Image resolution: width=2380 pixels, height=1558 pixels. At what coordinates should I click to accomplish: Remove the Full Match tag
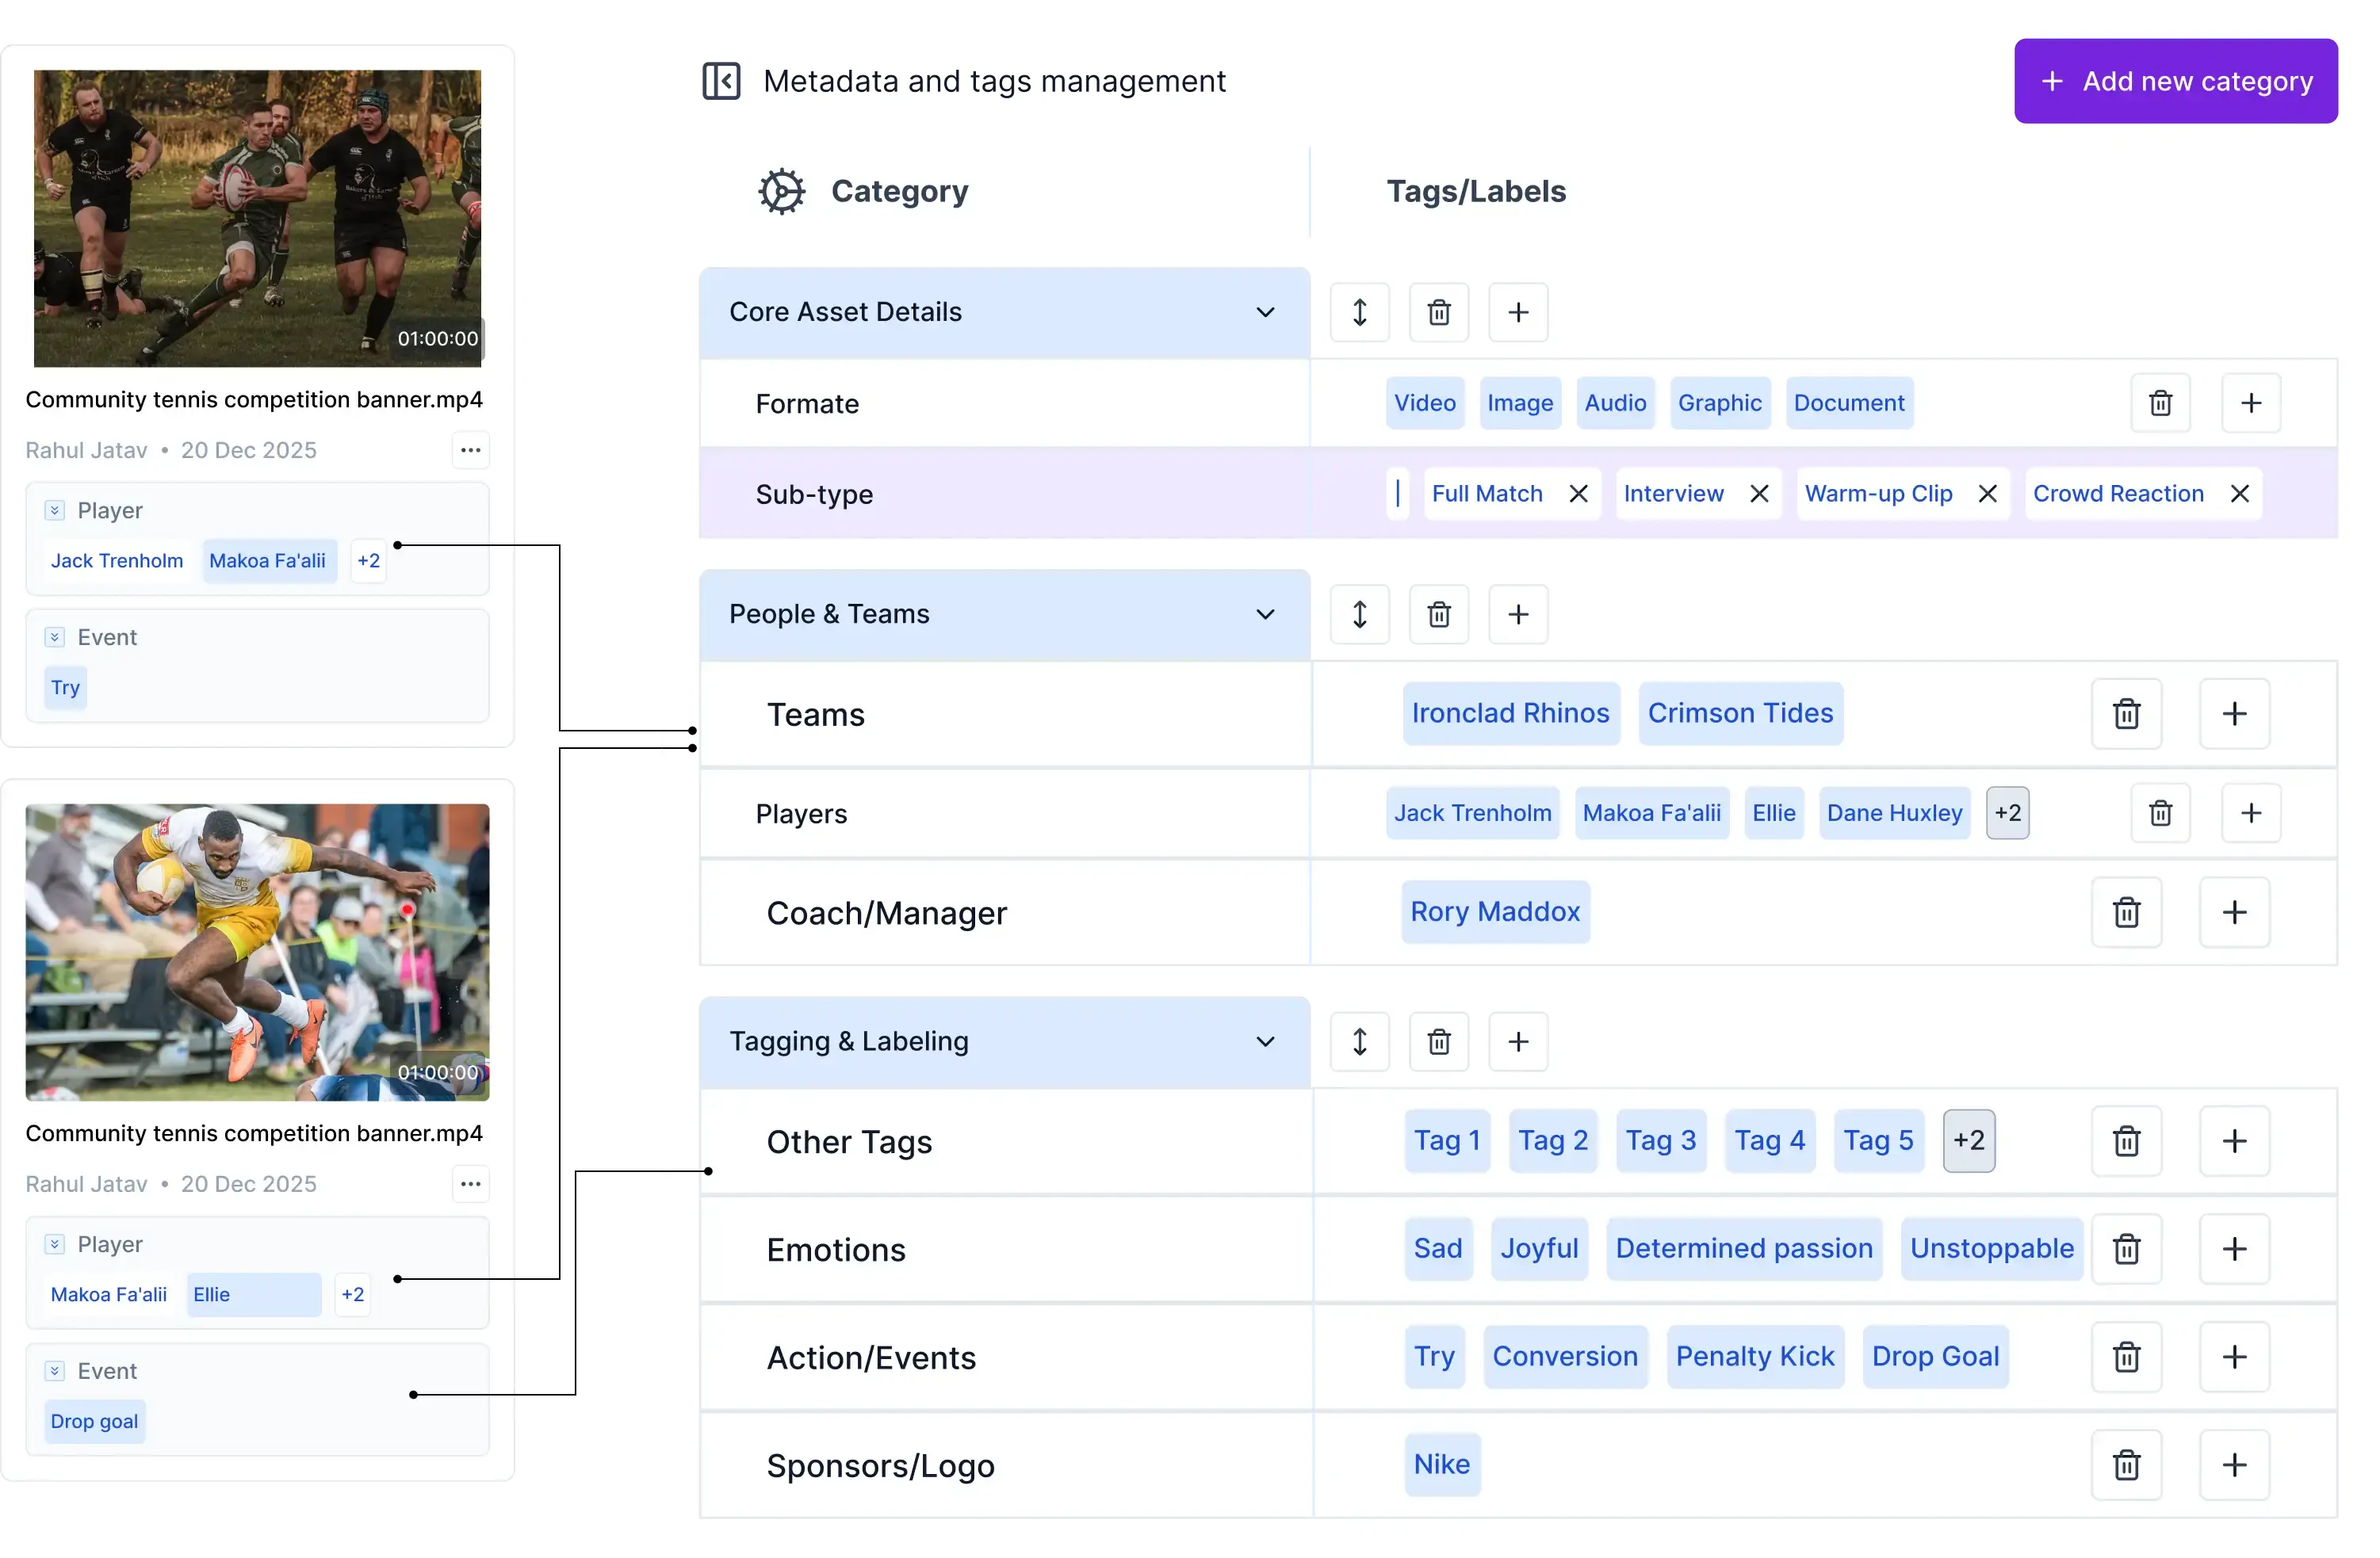1578,494
